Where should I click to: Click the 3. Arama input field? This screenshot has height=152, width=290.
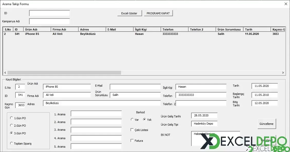96,130
